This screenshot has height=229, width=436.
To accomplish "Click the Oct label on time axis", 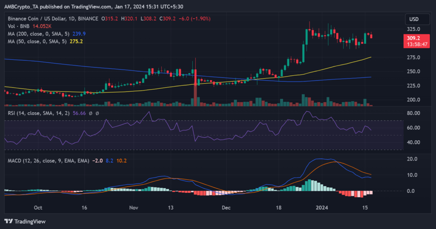I will tap(37, 208).
